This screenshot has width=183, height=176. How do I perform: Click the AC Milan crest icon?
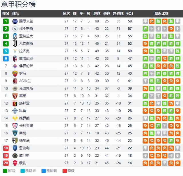coord(15,81)
